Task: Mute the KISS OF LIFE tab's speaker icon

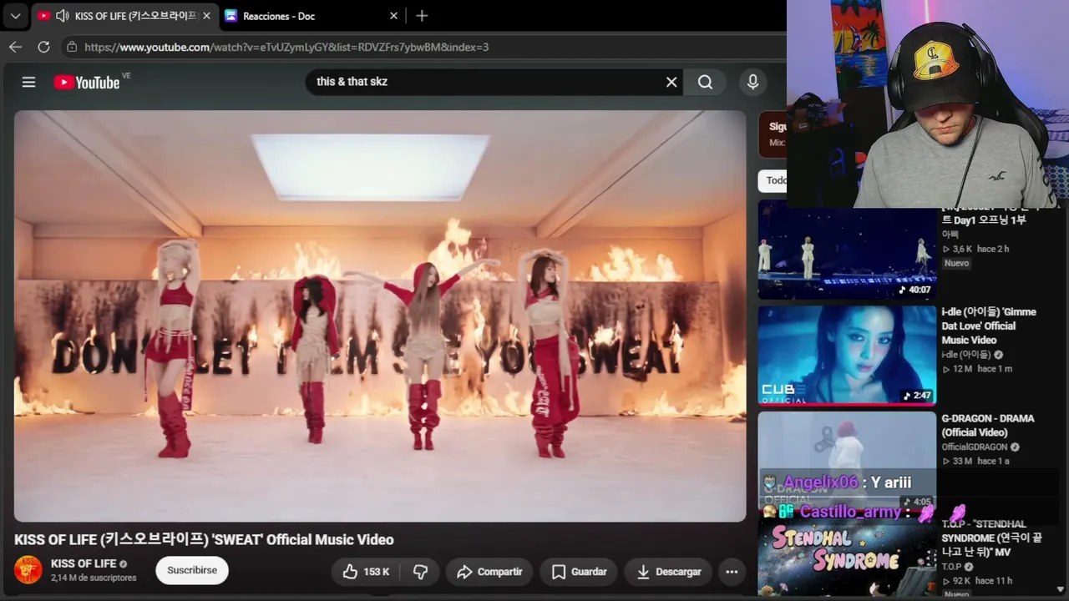Action: [63, 16]
